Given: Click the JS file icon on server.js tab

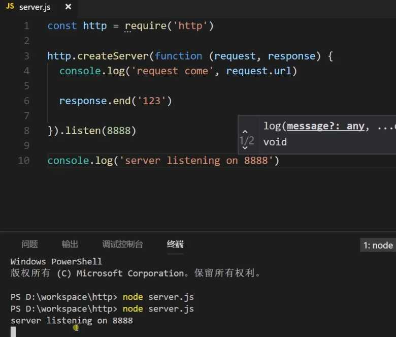Looking at the screenshot, I should coord(10,6).
